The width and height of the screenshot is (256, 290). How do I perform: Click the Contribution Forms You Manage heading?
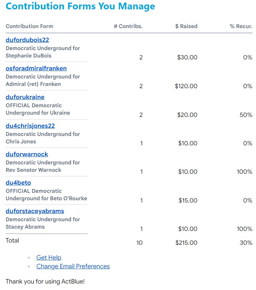(x=80, y=6)
